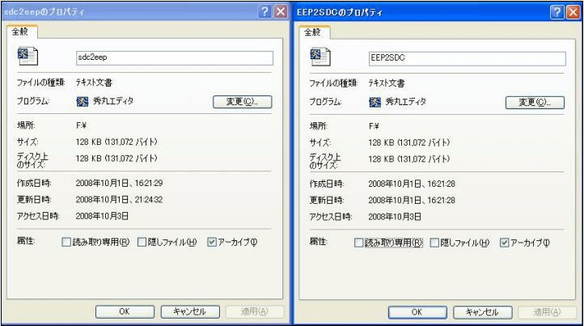Select 全般 tab in EEP2SDC dialog
The image size is (584, 326).
click(x=313, y=32)
